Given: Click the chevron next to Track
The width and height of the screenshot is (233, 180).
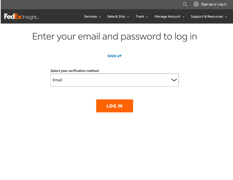Looking at the screenshot, I should (147, 17).
